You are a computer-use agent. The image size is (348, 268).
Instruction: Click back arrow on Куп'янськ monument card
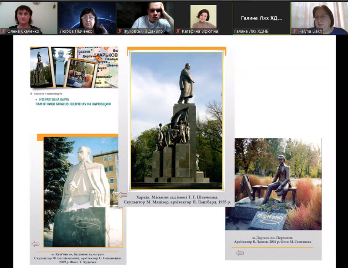[x=35, y=244]
